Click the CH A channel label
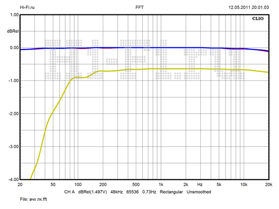 point(69,191)
